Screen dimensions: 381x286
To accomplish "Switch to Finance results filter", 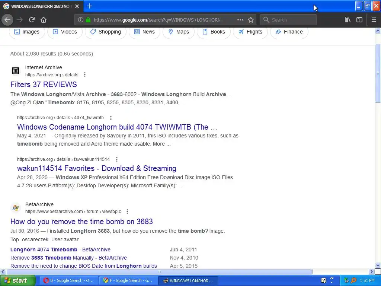I will tap(289, 32).
